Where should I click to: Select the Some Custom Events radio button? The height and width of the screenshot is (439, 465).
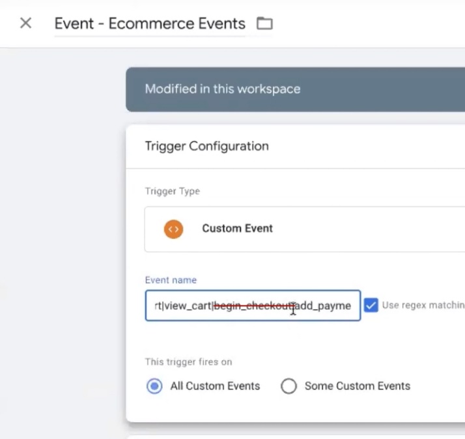289,386
